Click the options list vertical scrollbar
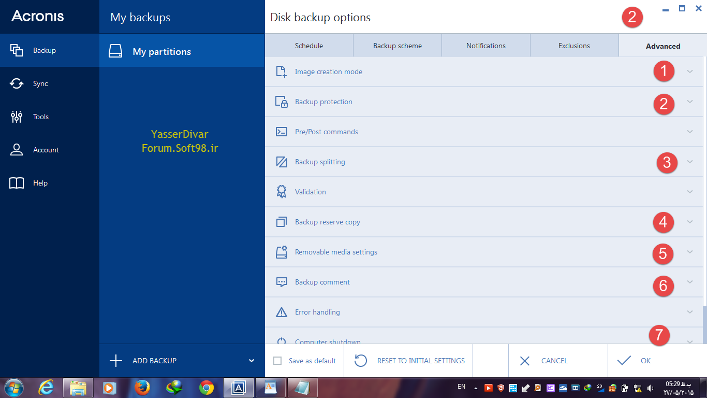Image resolution: width=707 pixels, height=398 pixels. point(705,200)
